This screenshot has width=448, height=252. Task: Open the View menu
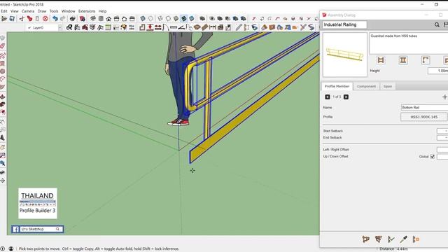click(x=14, y=11)
